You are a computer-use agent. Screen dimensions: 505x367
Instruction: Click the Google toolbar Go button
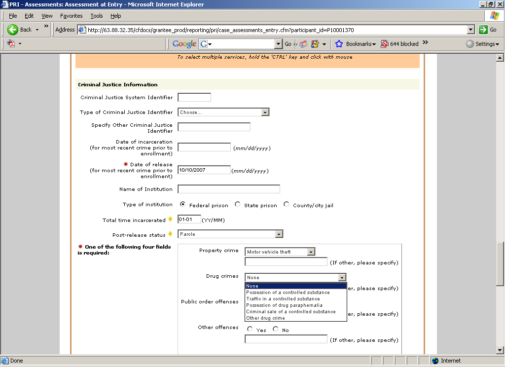pyautogui.click(x=288, y=44)
